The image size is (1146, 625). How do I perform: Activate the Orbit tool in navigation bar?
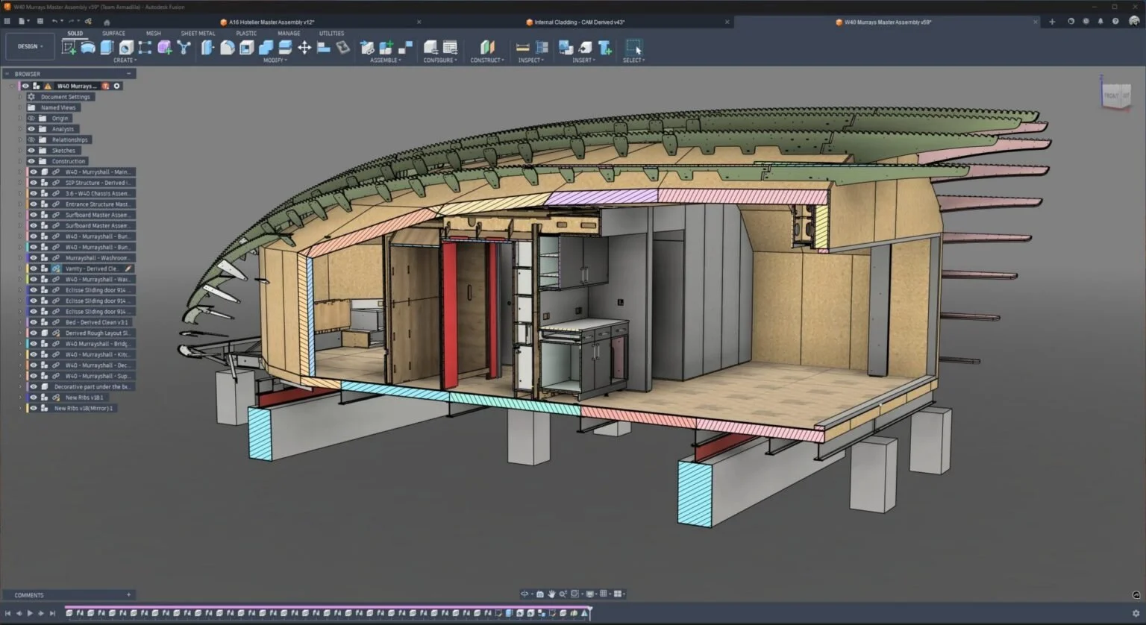525,594
